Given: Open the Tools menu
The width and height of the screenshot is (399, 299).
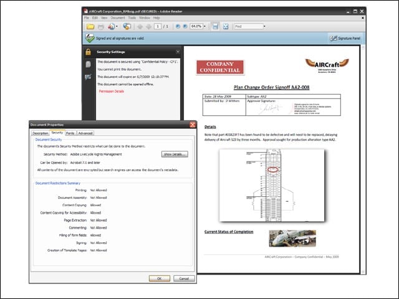Looking at the screenshot, I should 132,18.
